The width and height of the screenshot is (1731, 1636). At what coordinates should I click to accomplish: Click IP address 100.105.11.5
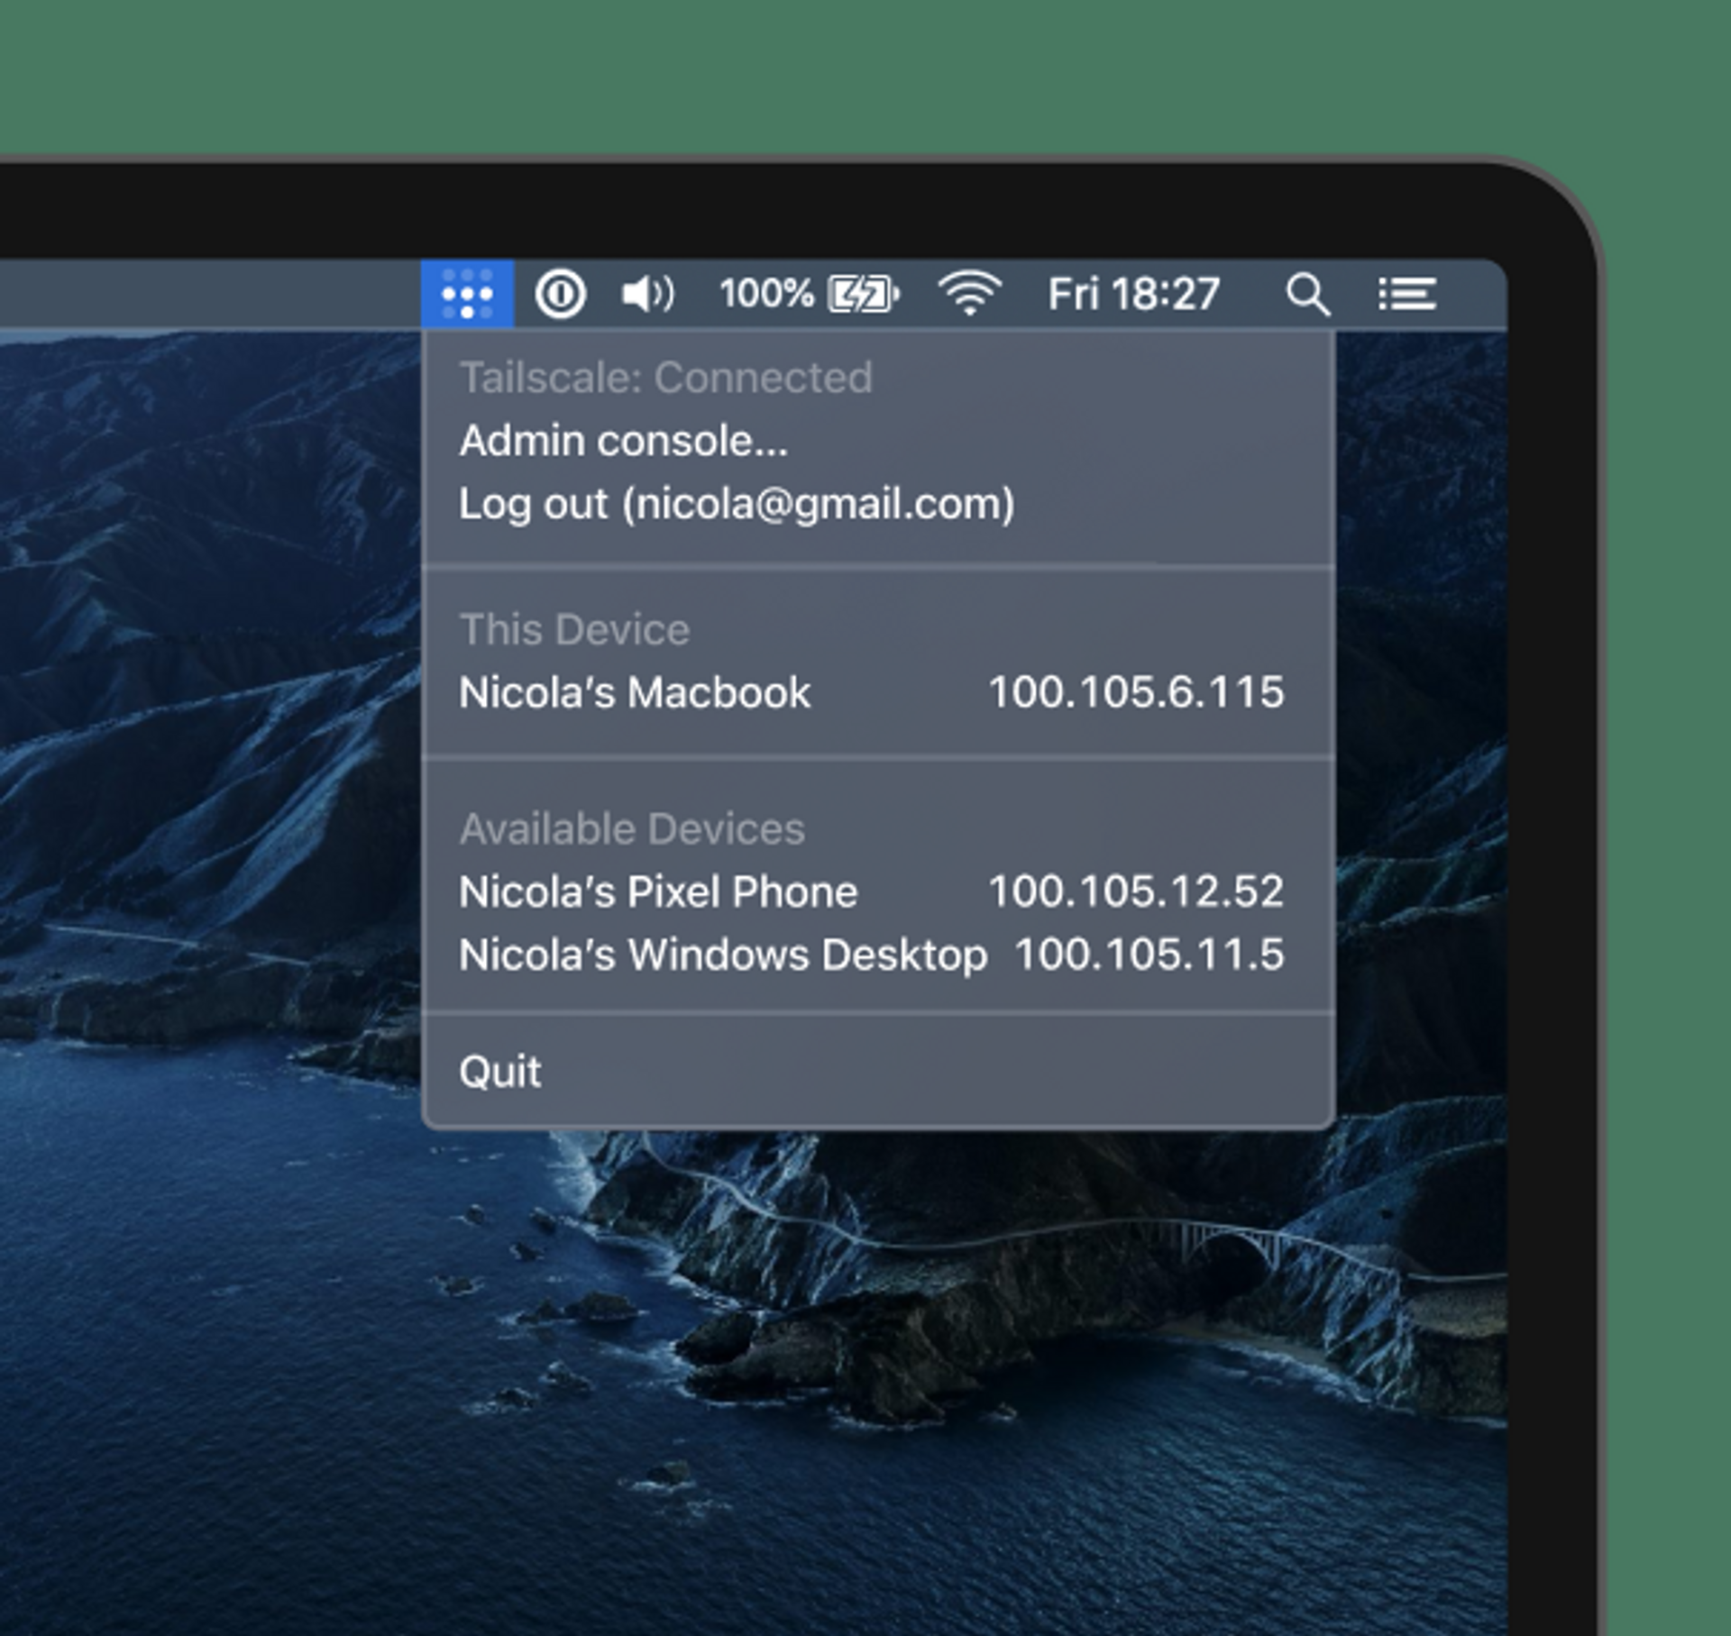coord(1149,955)
